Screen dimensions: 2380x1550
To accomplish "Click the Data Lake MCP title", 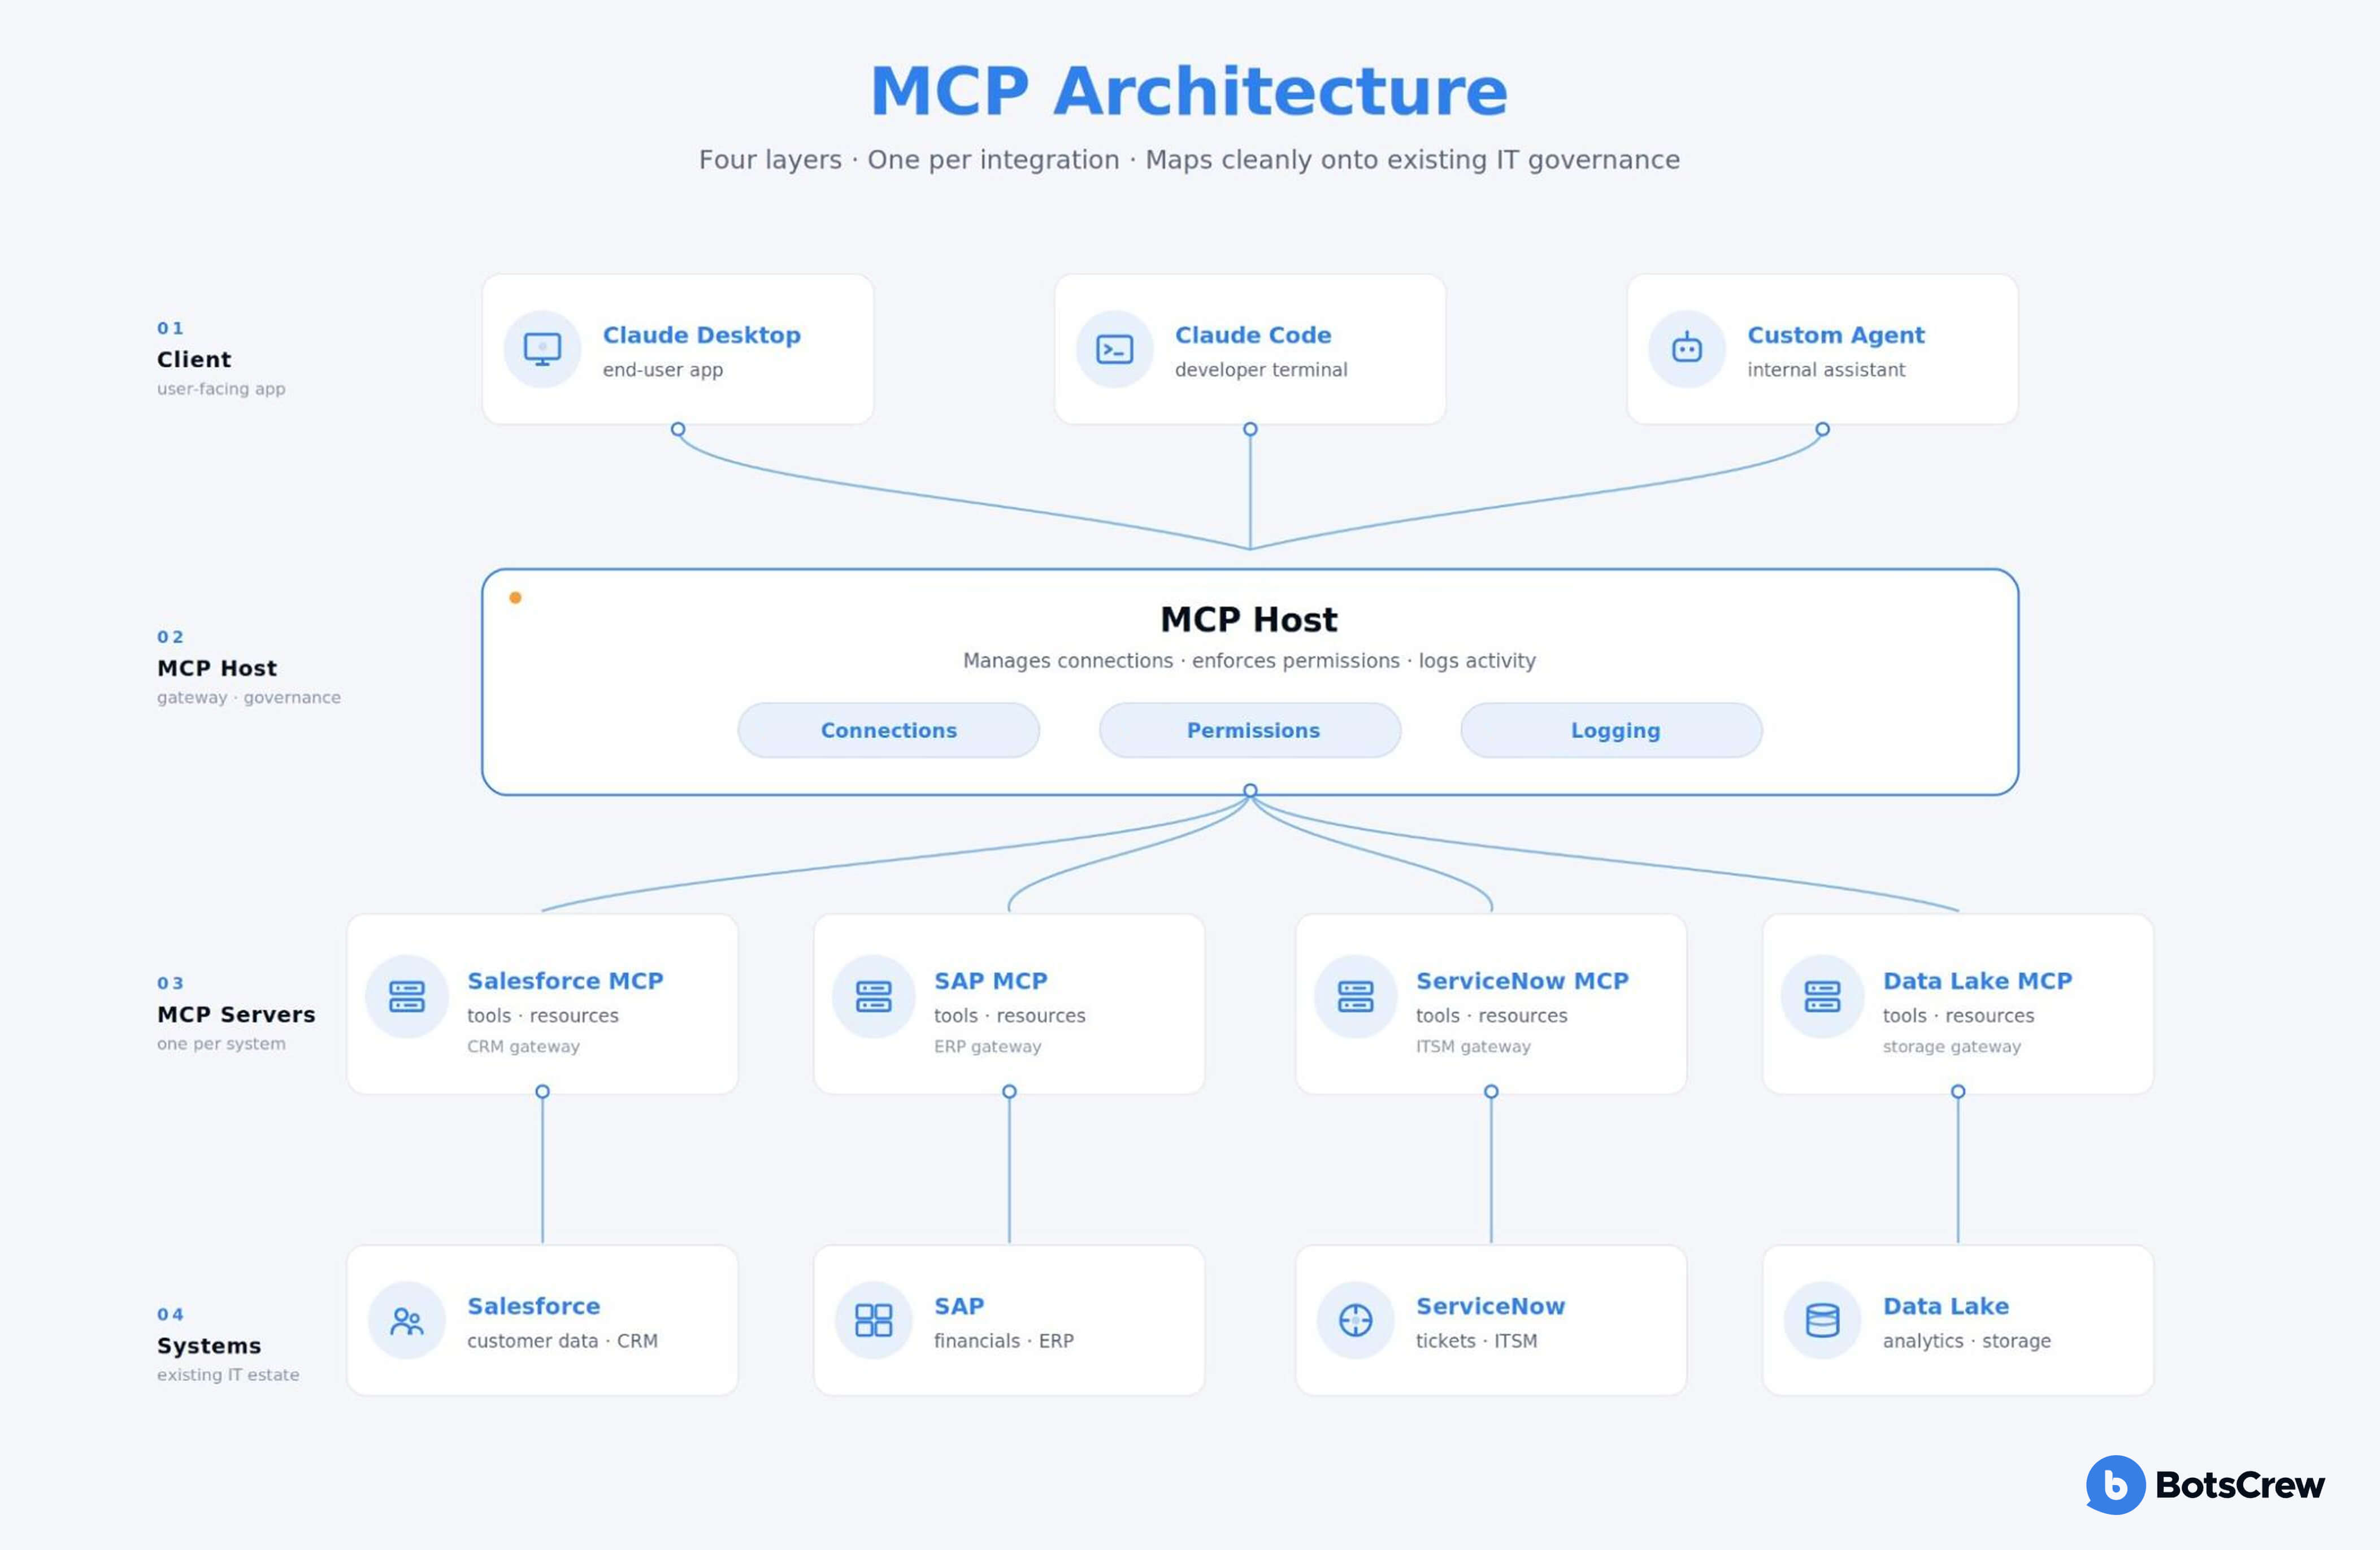I will tap(1978, 981).
